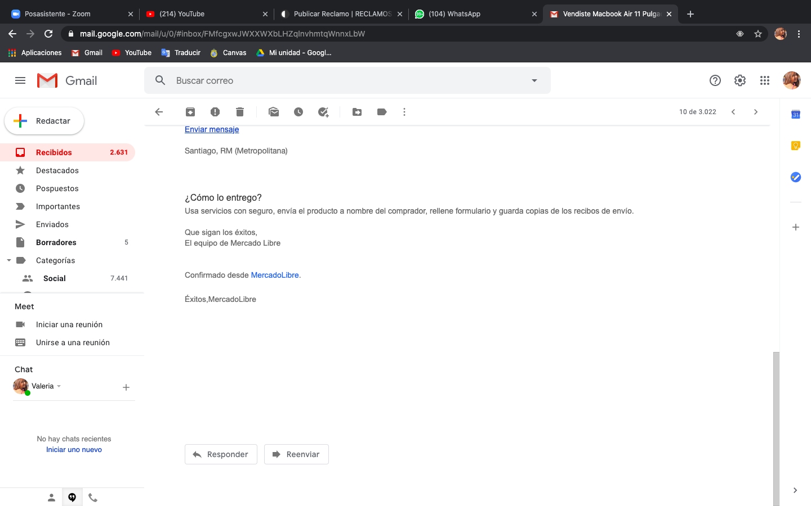This screenshot has height=506, width=811.
Task: Open Destacados starred folder
Action: coord(68,170)
